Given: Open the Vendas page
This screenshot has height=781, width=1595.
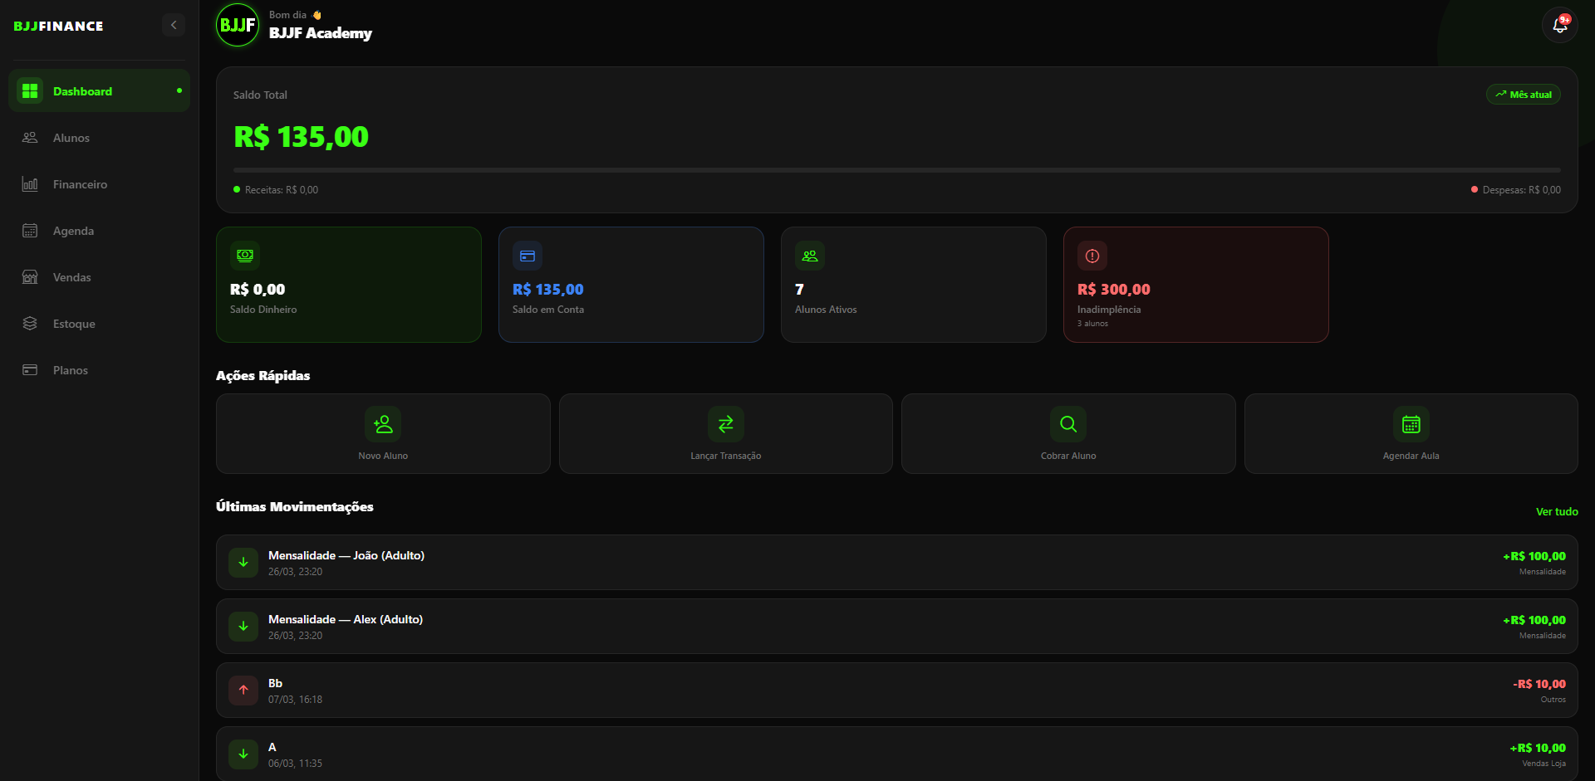Looking at the screenshot, I should click(x=99, y=277).
